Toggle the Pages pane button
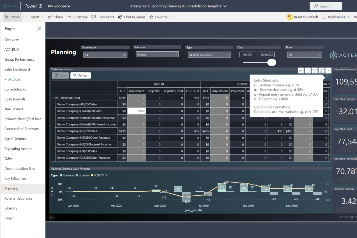 point(12,17)
